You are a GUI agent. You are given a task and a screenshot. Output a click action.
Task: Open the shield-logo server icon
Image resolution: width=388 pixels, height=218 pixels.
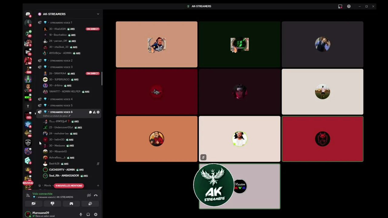[x=28, y=142]
